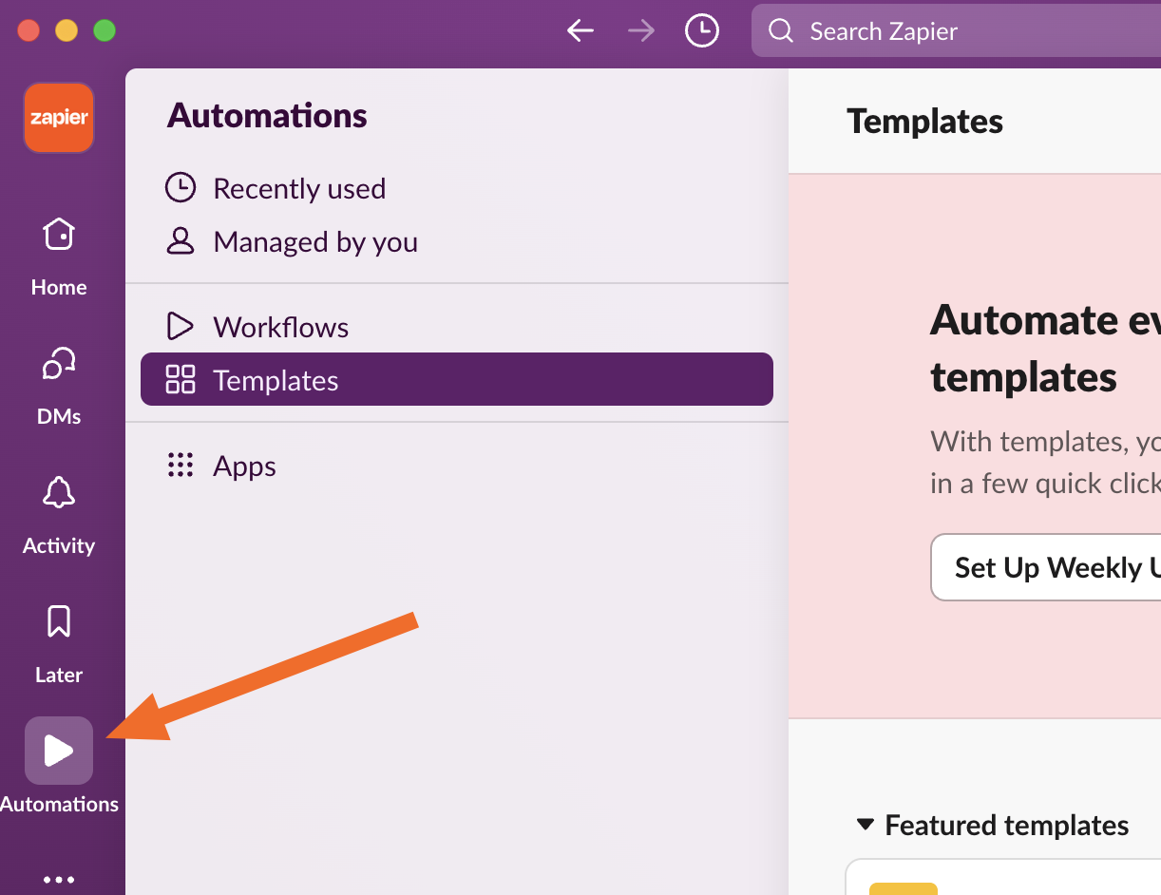Select the Templates menu item
Screen dimensions: 1161x895
pyautogui.click(x=457, y=379)
